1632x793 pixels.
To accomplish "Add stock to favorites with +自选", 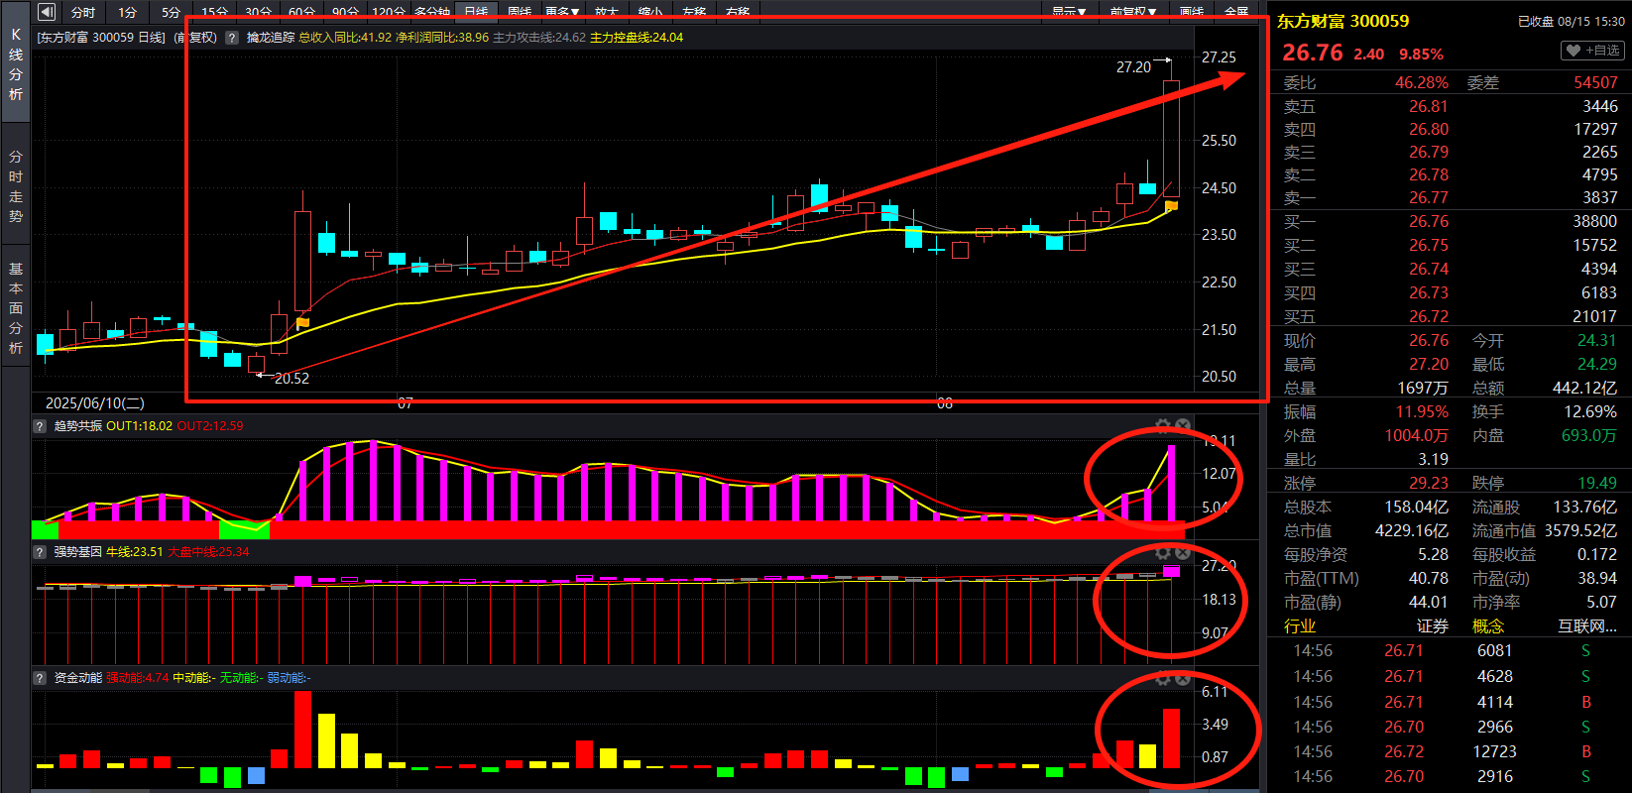I will coord(1592,51).
